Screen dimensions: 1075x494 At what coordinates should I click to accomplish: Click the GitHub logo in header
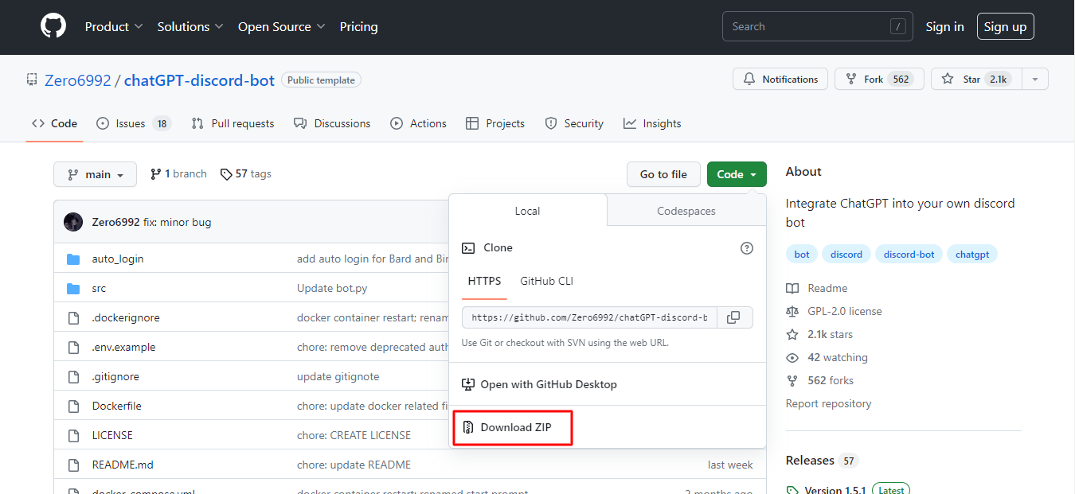click(53, 26)
